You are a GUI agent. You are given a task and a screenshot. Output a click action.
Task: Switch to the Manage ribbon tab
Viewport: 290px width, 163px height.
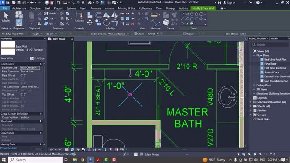(170, 8)
